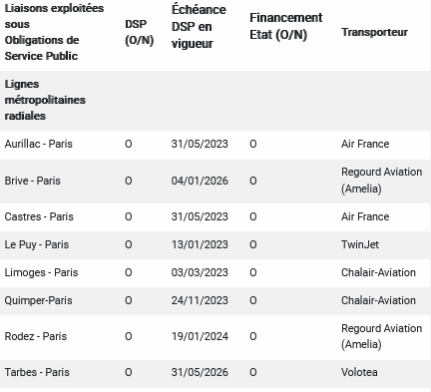Select the Financement Etat (O/N) header
The height and width of the screenshot is (392, 431).
[286, 26]
